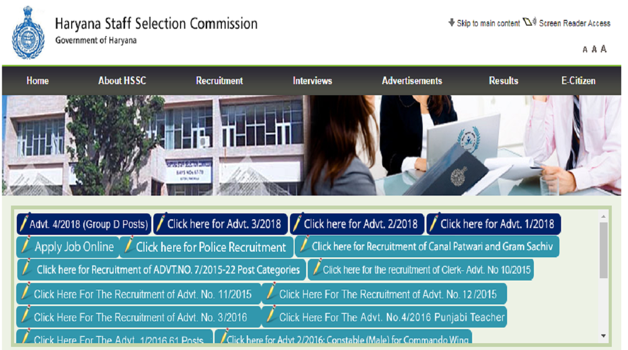Image resolution: width=628 pixels, height=350 pixels.
Task: Click the Haryana Staff Selection Commission title
Action: [x=156, y=24]
